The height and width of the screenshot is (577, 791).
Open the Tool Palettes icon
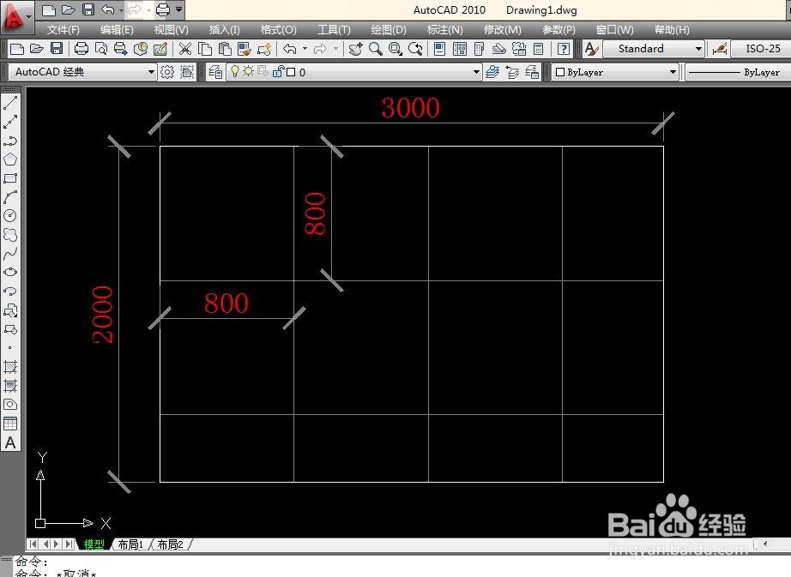click(480, 49)
